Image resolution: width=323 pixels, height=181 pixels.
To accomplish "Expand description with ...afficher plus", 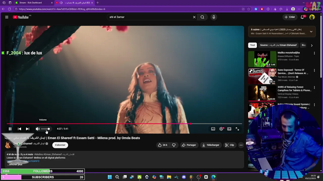I will [x=15, y=164].
